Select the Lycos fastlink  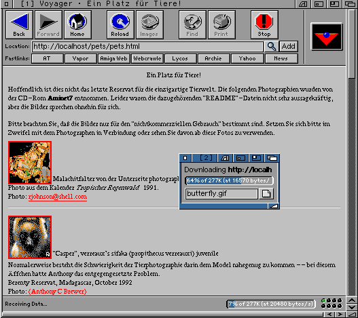pyautogui.click(x=180, y=58)
